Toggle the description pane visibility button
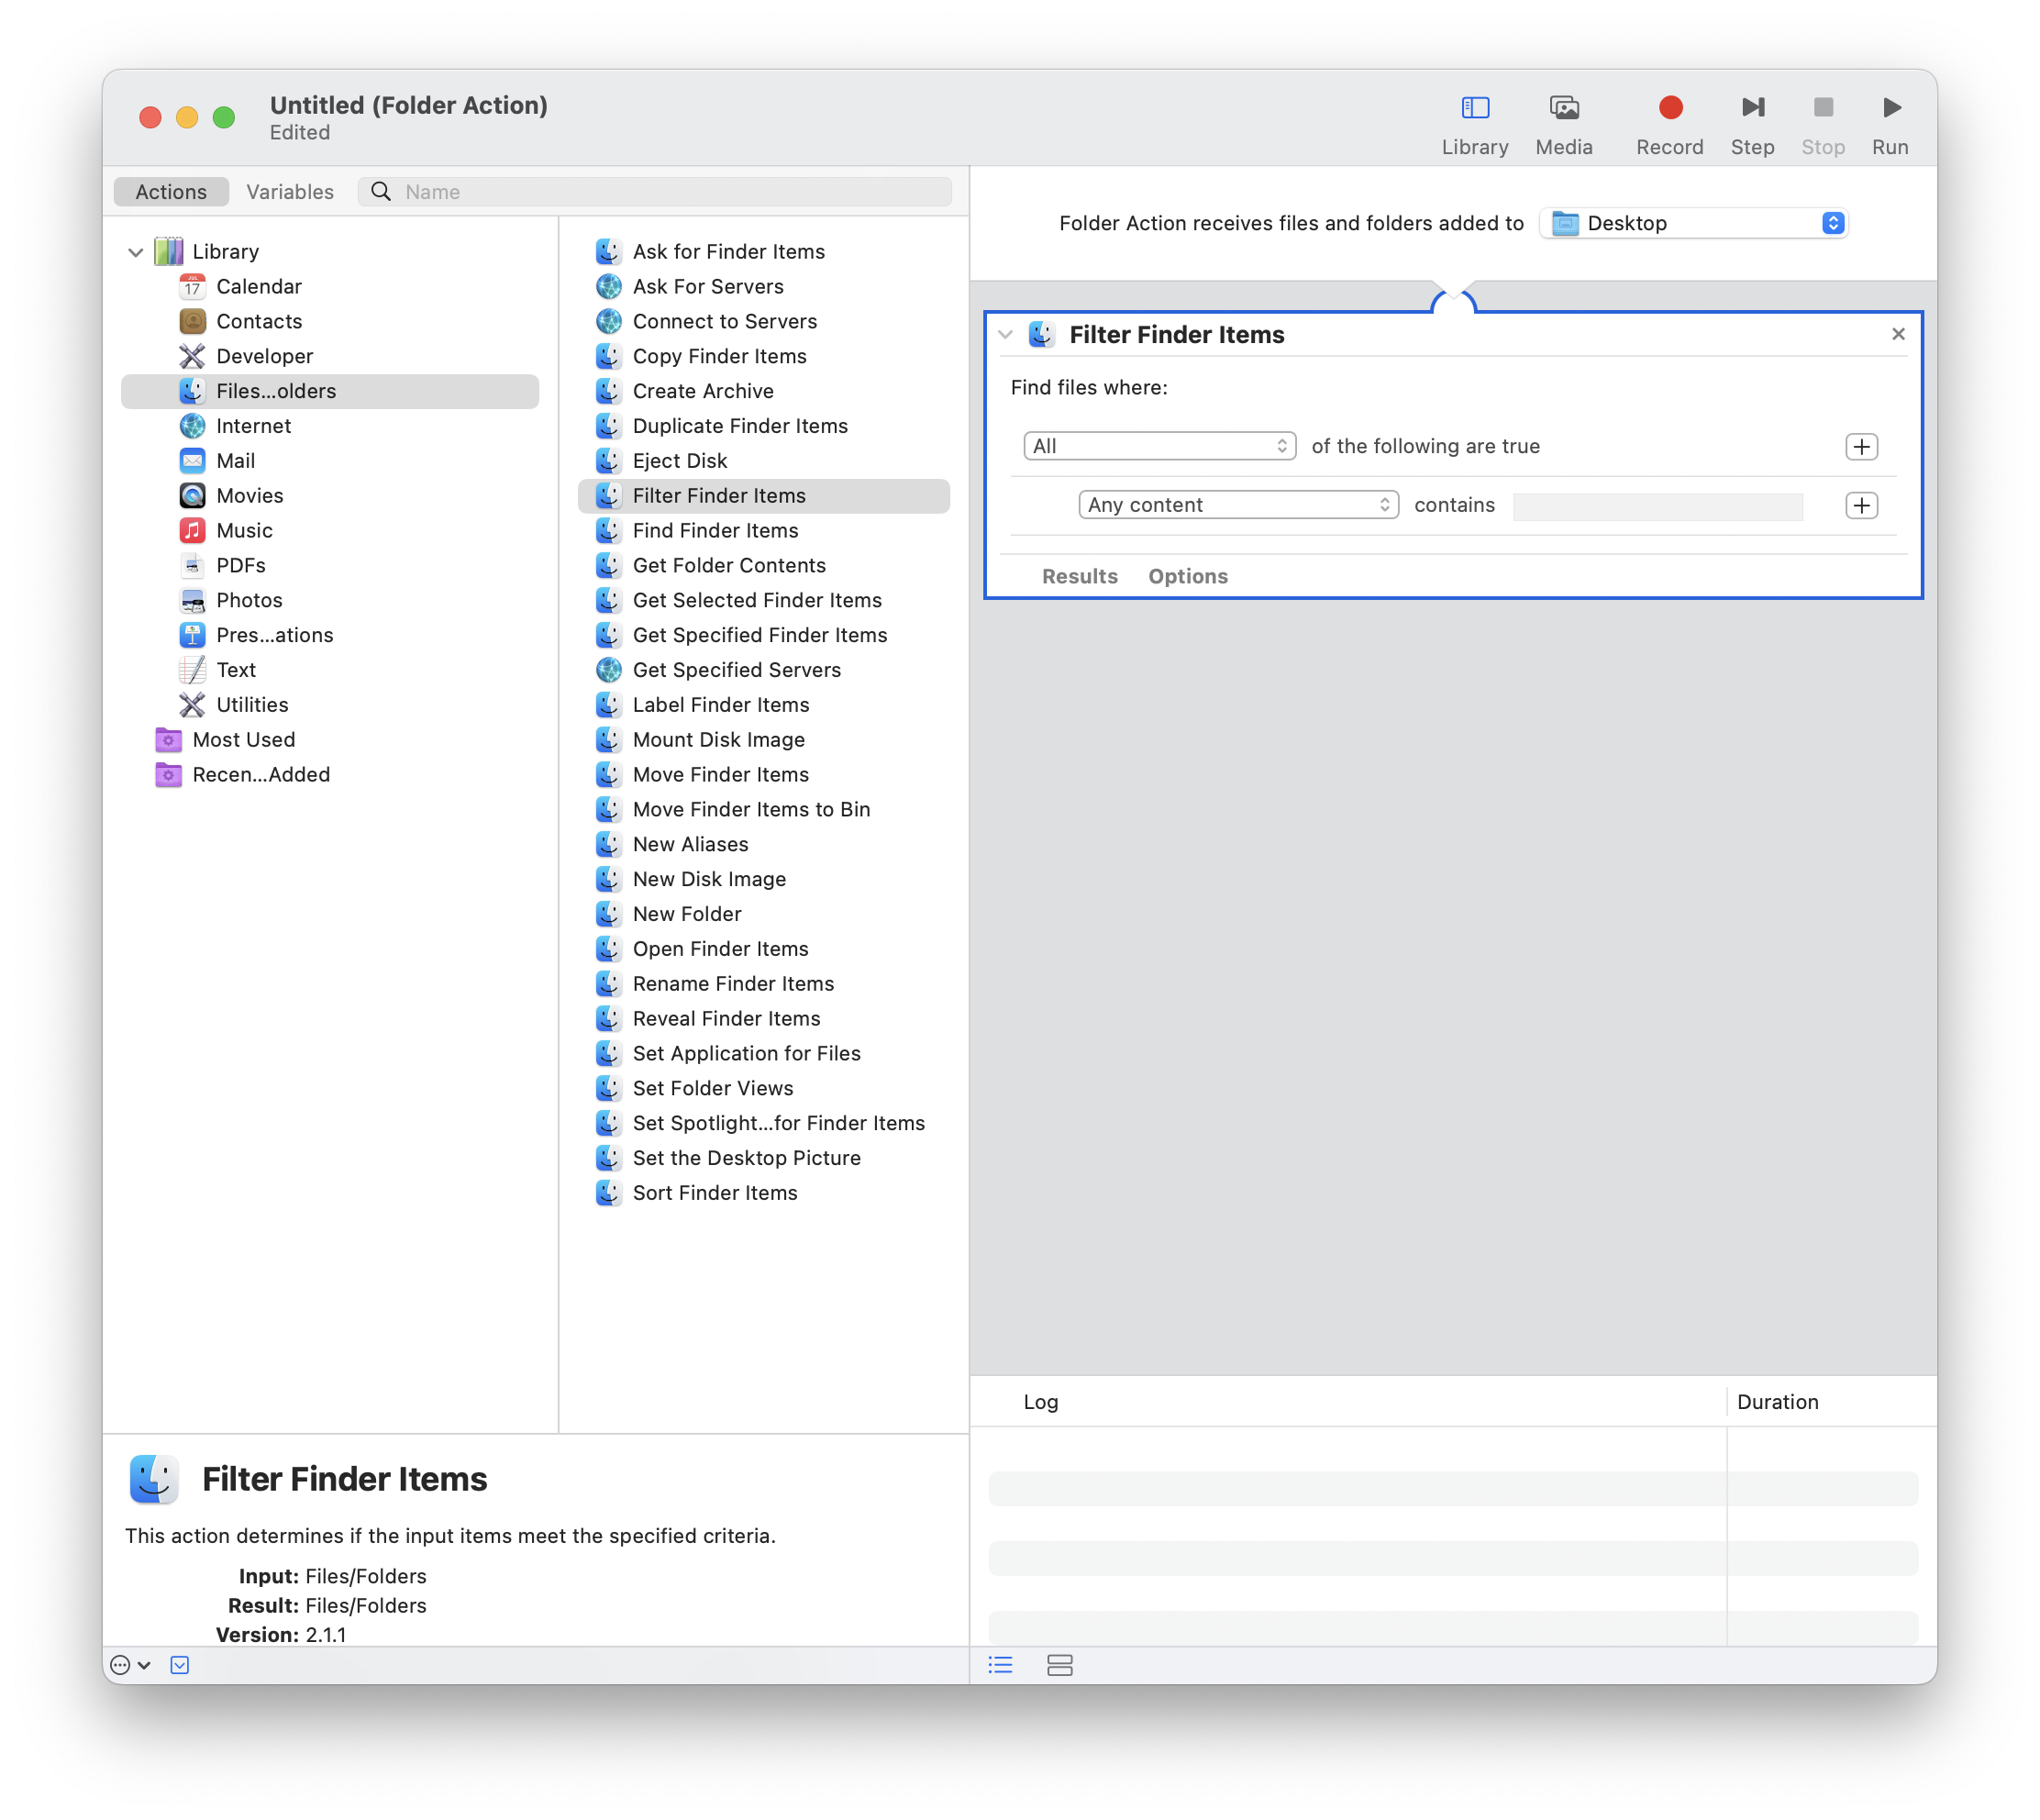Image resolution: width=2040 pixels, height=1820 pixels. coord(180,1664)
